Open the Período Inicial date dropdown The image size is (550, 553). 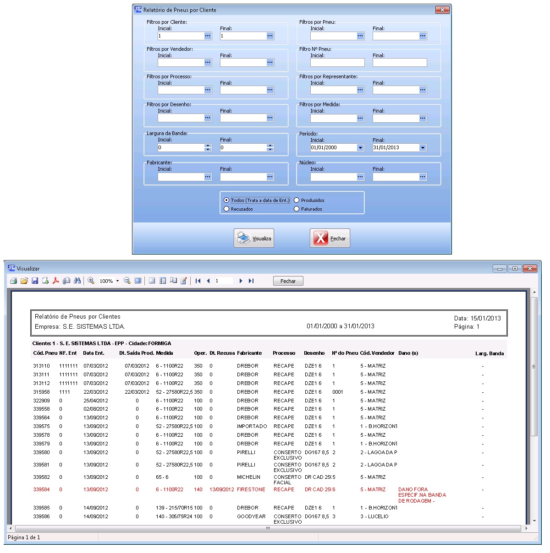click(360, 148)
